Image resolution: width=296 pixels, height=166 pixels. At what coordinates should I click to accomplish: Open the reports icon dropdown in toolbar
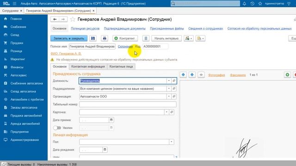tap(200, 38)
